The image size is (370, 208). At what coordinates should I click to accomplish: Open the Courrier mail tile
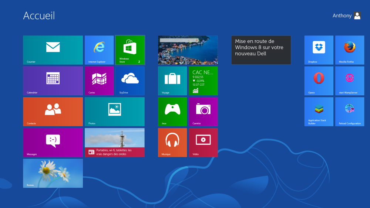pos(53,50)
